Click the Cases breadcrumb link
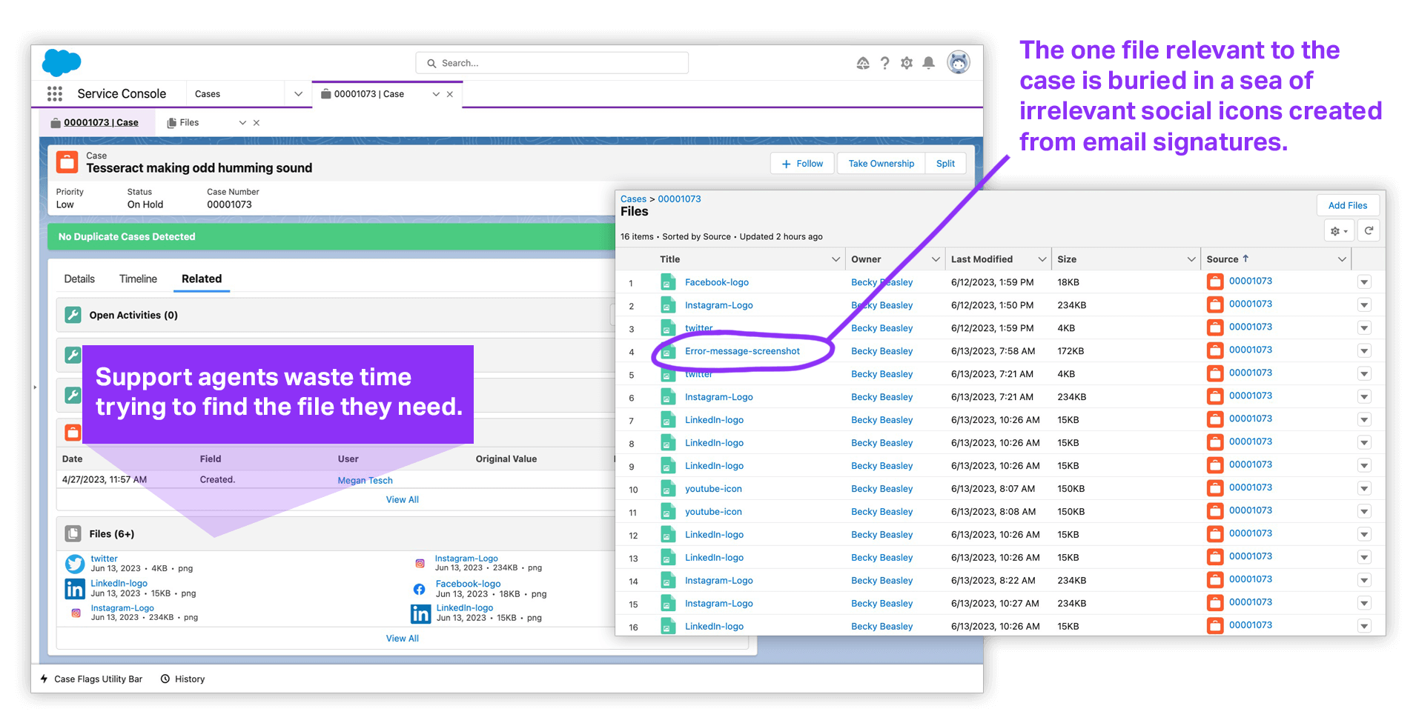Viewport: 1416px width, 723px height. tap(633, 199)
